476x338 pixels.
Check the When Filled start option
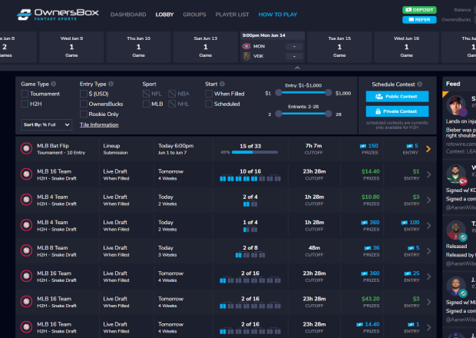click(x=209, y=94)
